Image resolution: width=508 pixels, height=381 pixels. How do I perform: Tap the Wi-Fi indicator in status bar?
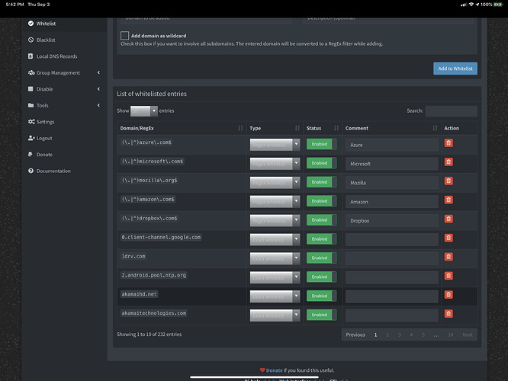471,5
